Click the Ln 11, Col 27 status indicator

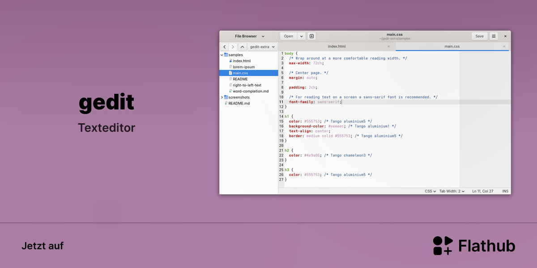482,191
